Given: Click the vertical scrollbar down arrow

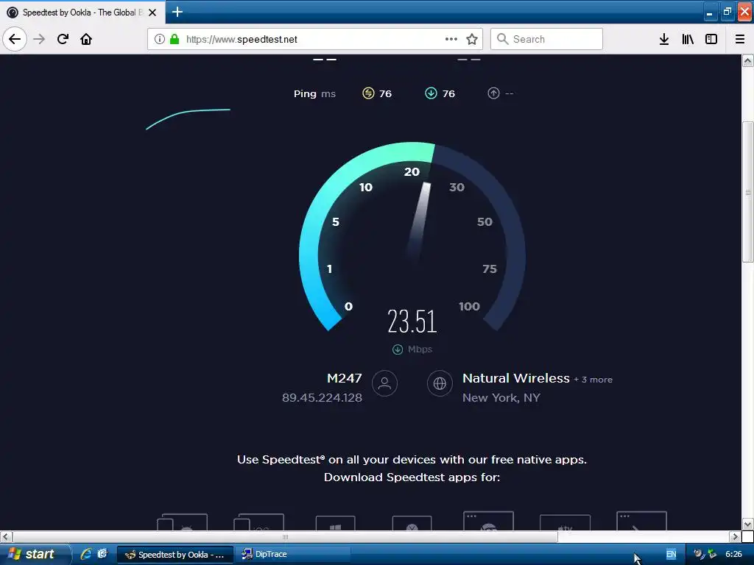Looking at the screenshot, I should click(x=748, y=524).
